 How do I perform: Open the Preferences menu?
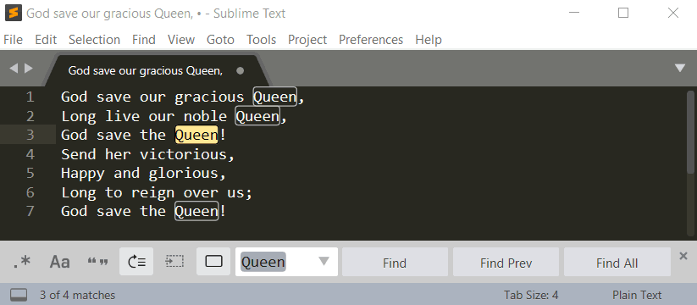[371, 40]
